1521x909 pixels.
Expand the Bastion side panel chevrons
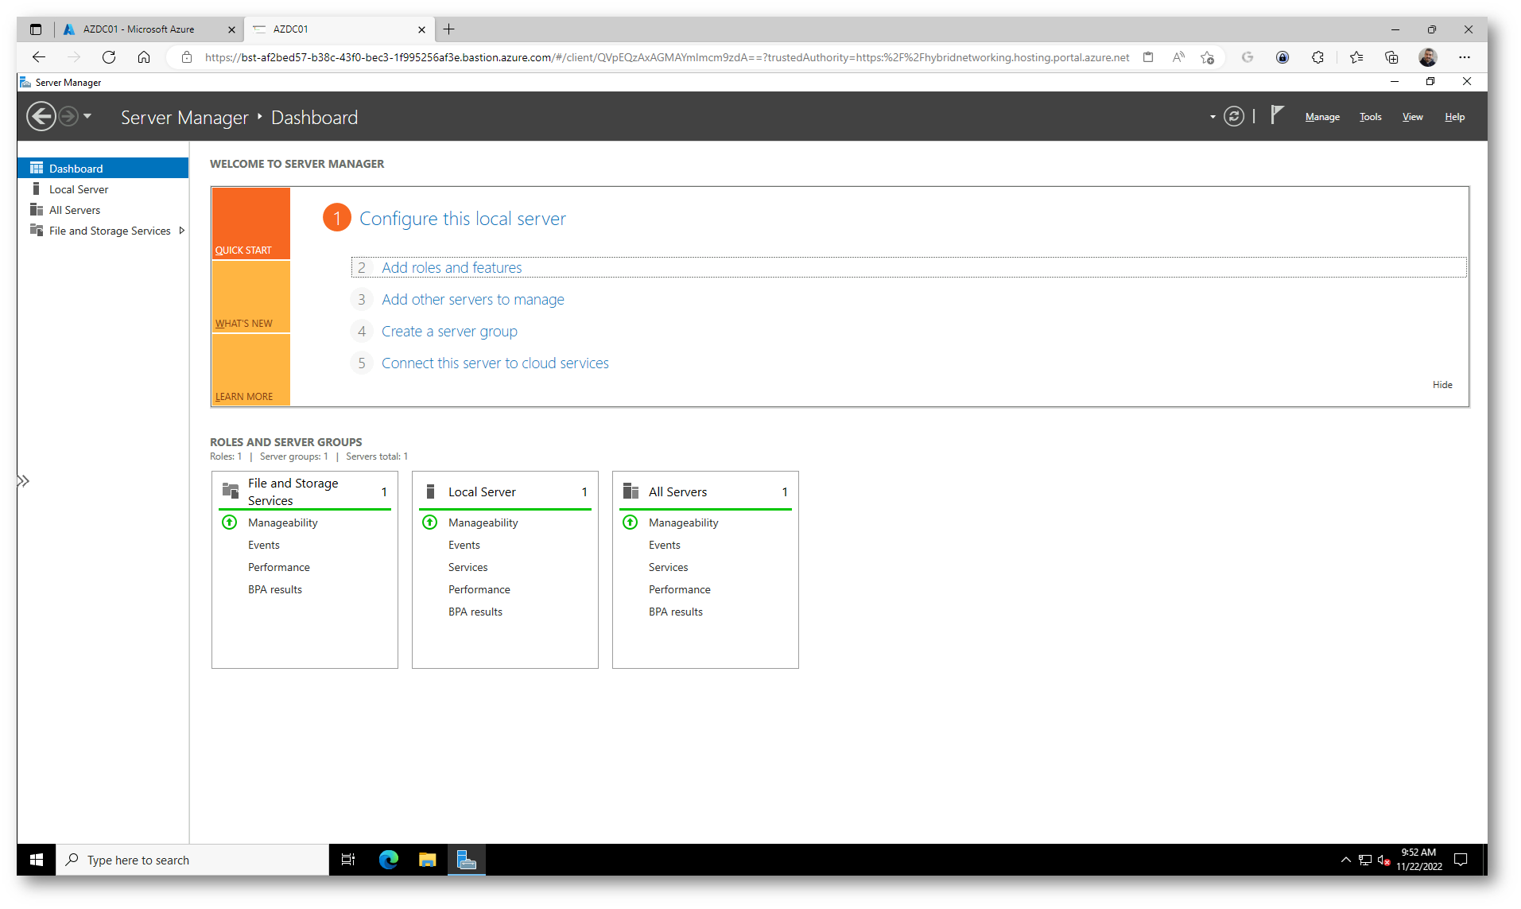[x=24, y=481]
